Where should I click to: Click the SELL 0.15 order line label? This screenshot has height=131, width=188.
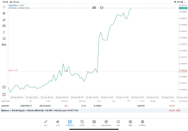click(x=13, y=70)
